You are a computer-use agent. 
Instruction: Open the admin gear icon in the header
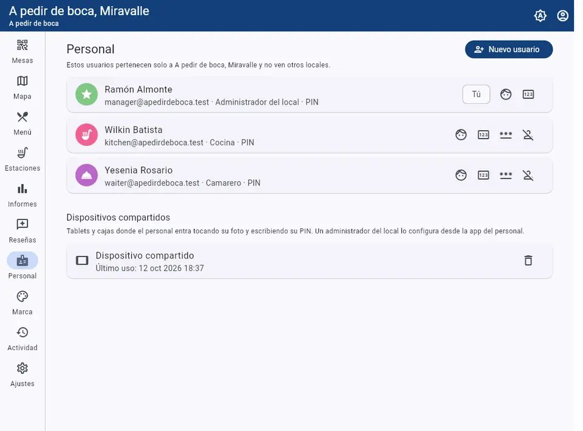(540, 16)
